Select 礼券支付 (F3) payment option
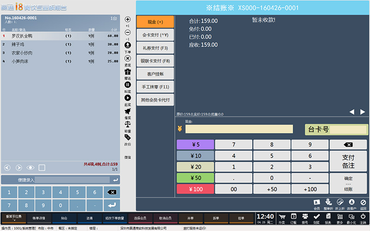This screenshot has height=231, width=370. point(155,48)
